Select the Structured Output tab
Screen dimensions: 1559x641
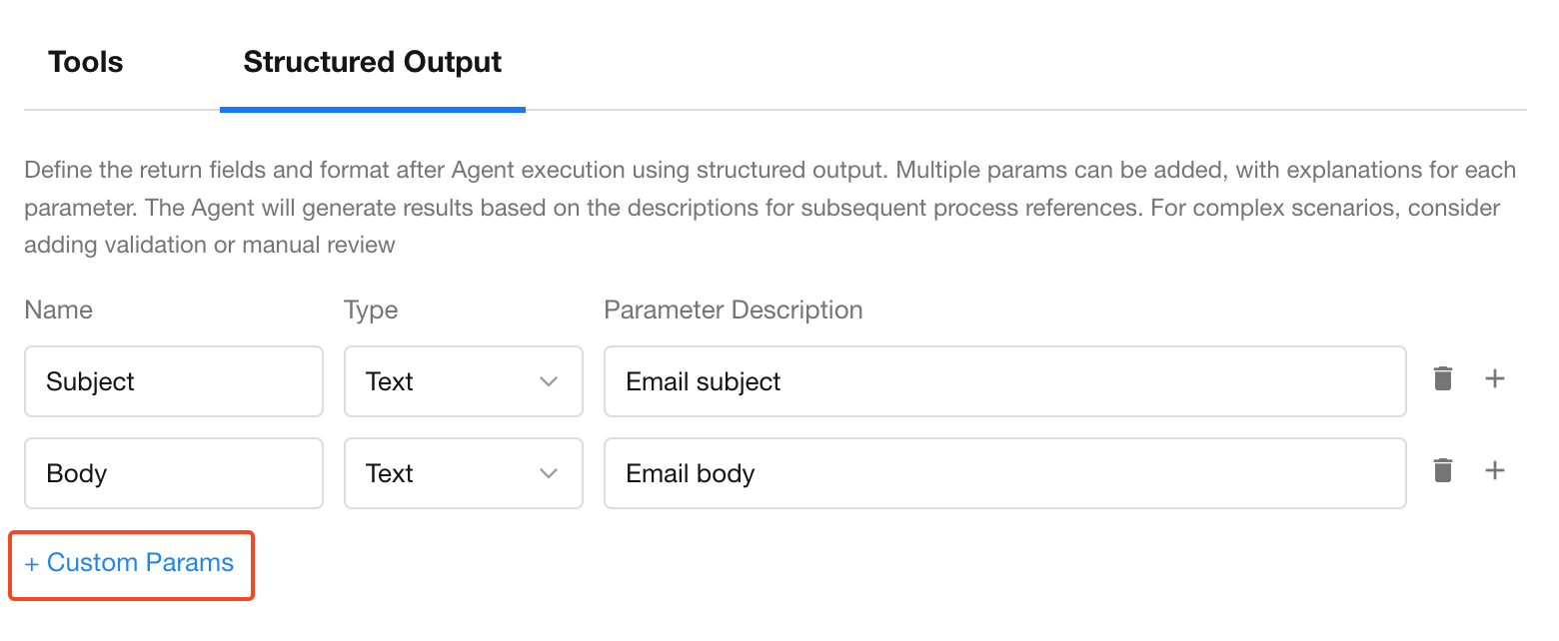[372, 62]
